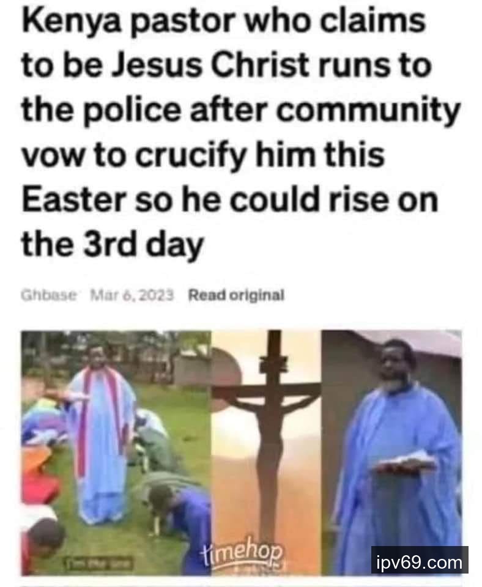Click "the 3rd day" headline line
Image resolution: width=482 pixels, height=587 pixels.
pyautogui.click(x=113, y=245)
